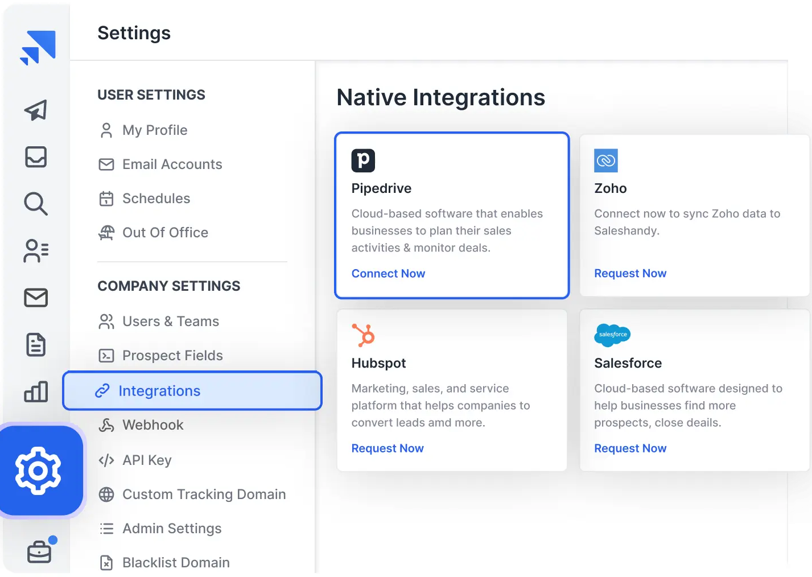The width and height of the screenshot is (812, 577).
Task: Click the Zoho logo icon
Action: point(606,160)
